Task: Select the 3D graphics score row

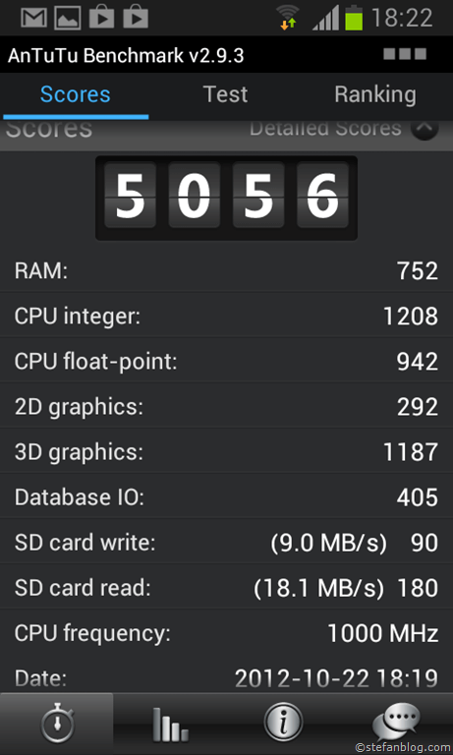Action: [226, 452]
